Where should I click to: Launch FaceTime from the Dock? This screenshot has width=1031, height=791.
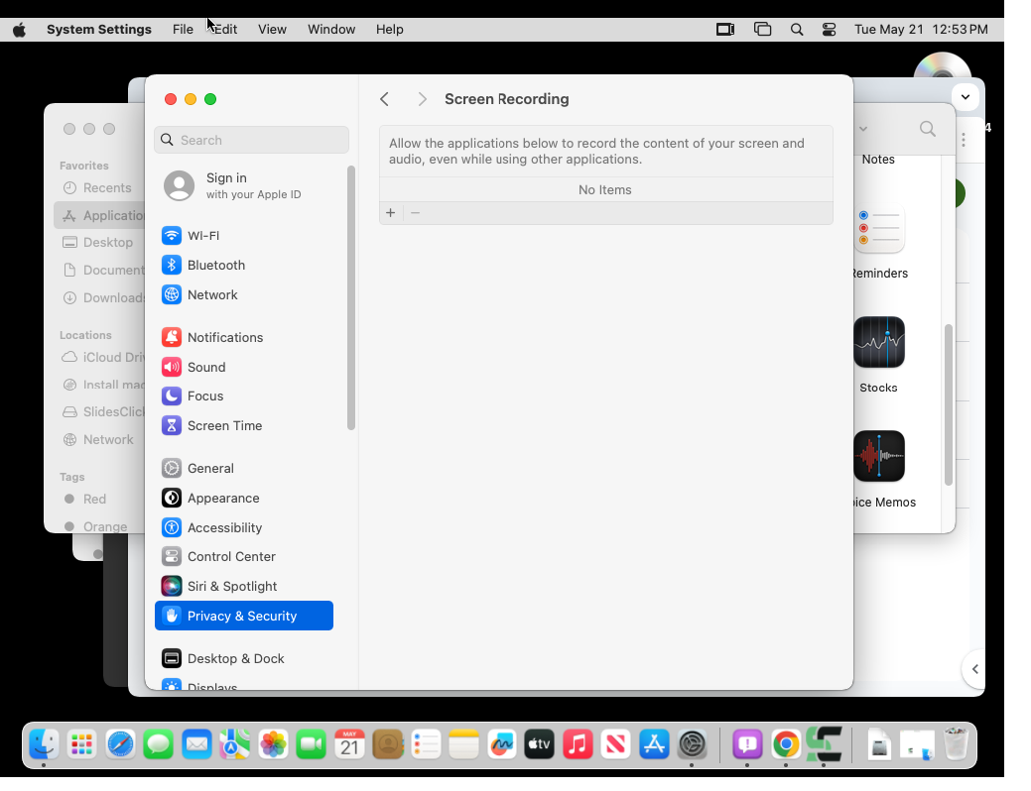pos(311,744)
